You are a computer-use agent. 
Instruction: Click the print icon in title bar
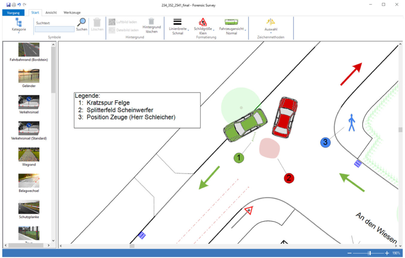(x=13, y=4)
